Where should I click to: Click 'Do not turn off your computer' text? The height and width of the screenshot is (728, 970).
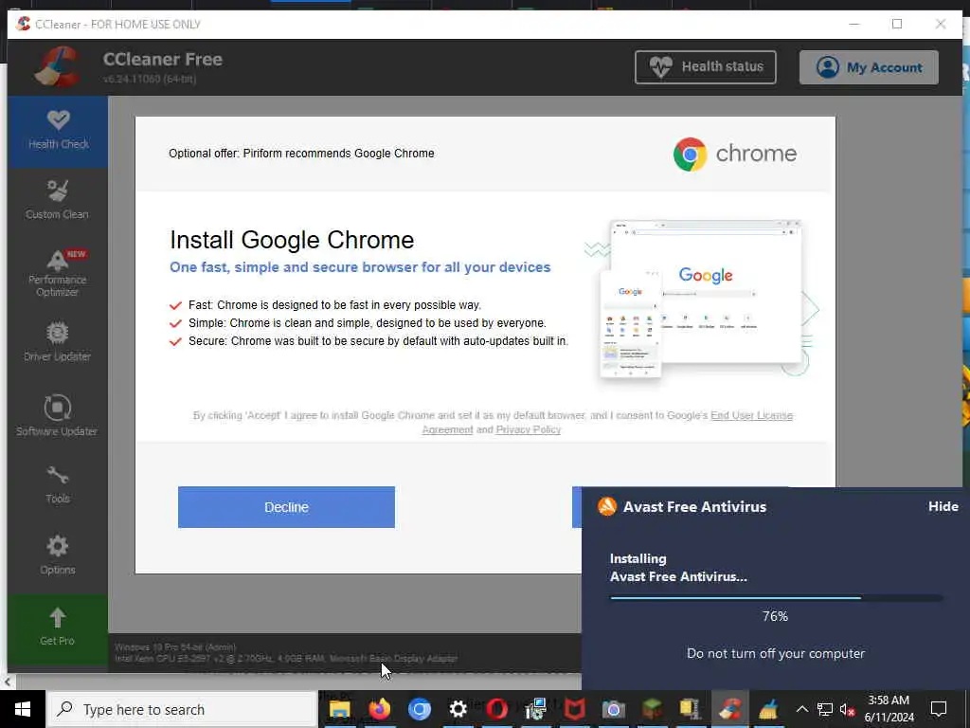(x=776, y=653)
